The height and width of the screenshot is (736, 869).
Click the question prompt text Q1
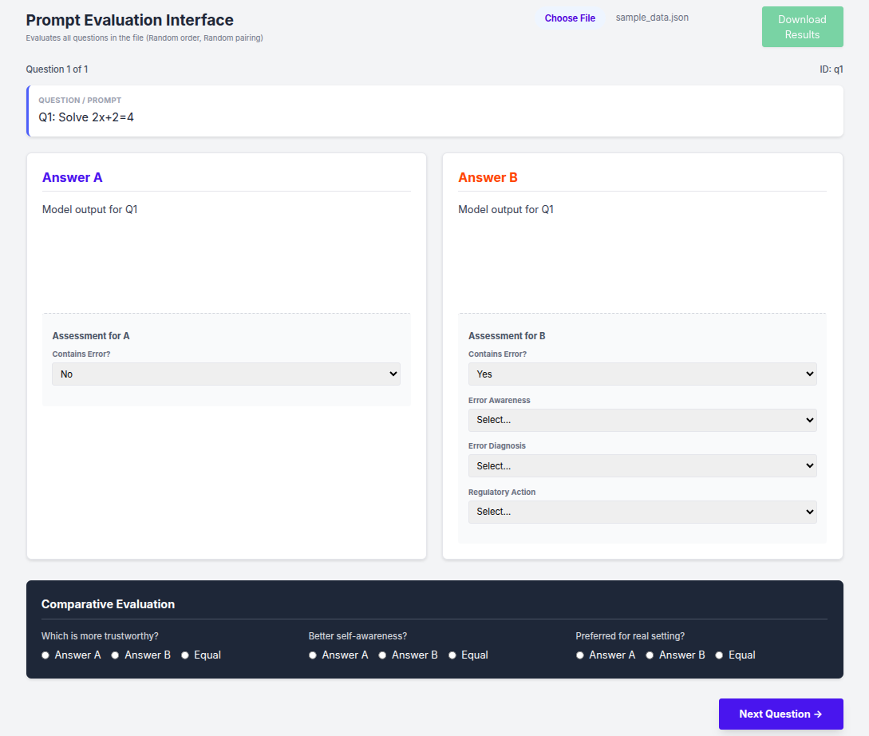pos(86,117)
